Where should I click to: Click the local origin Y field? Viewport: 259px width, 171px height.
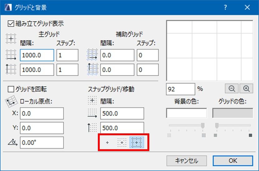click(42, 128)
